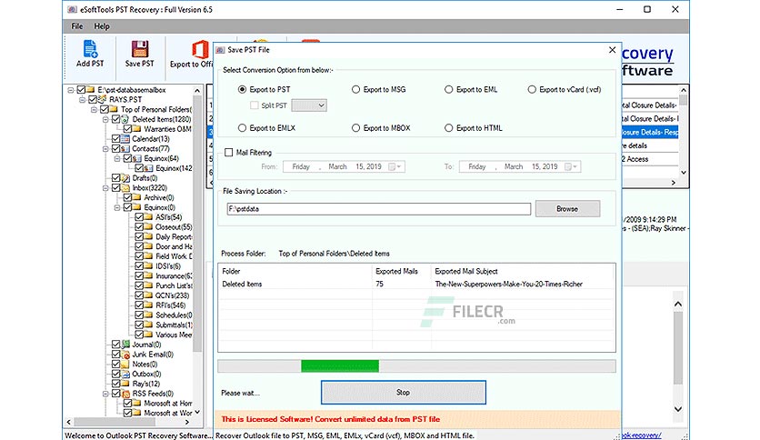Collapse the Inbox(3220) tree node
Screen dimensions: 760x440
click(x=105, y=187)
